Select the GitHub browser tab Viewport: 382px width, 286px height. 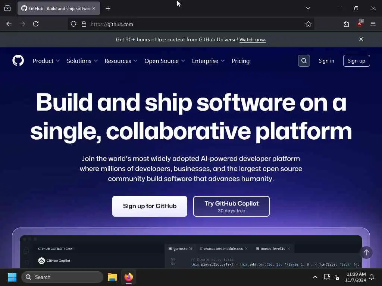[x=59, y=8]
